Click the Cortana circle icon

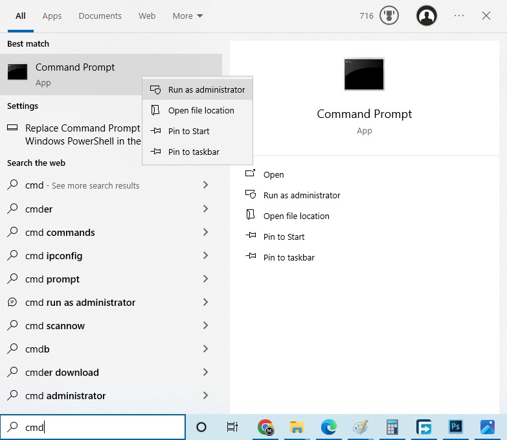tap(201, 427)
